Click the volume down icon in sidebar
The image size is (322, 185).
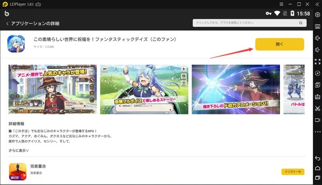coord(318,50)
